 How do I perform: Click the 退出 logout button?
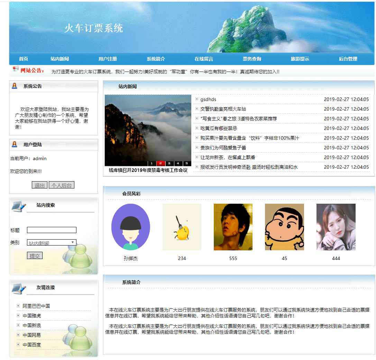[x=39, y=185]
